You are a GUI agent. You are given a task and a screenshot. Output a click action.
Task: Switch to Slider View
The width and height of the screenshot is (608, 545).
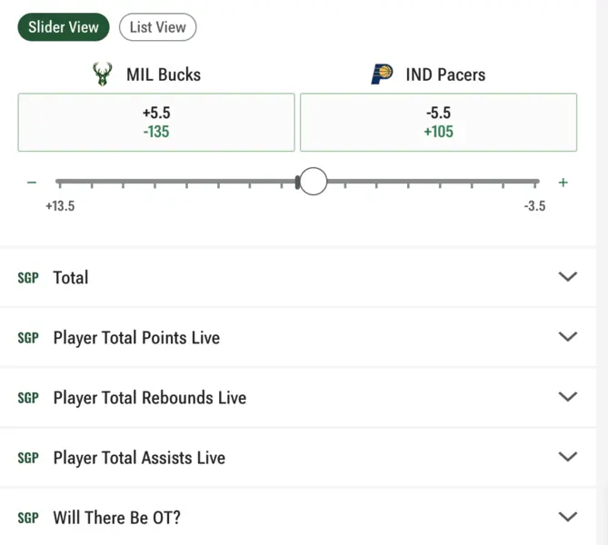64,27
